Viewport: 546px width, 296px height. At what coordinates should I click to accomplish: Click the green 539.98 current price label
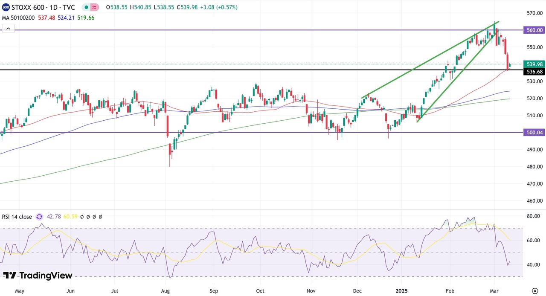(x=534, y=64)
